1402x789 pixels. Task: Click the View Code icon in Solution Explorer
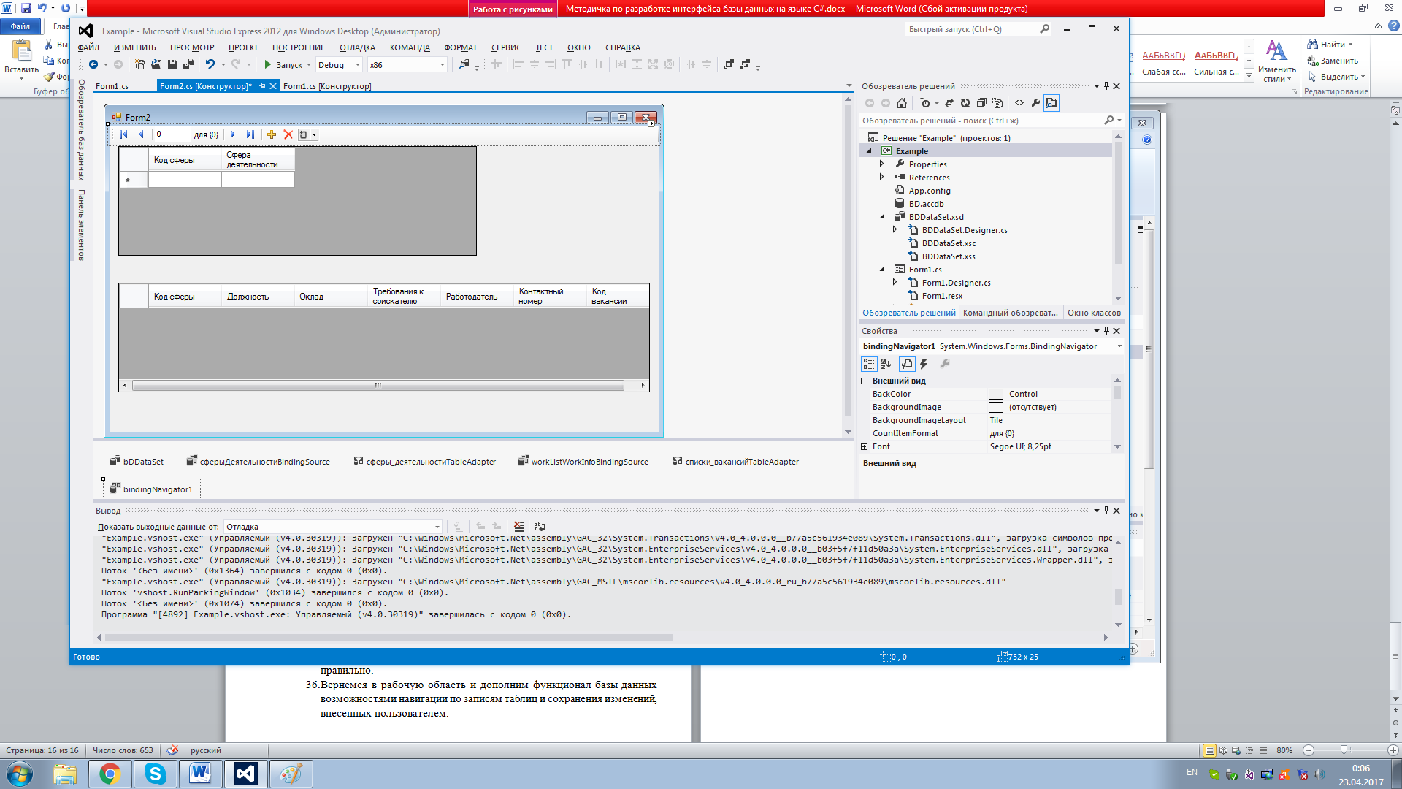point(1019,103)
